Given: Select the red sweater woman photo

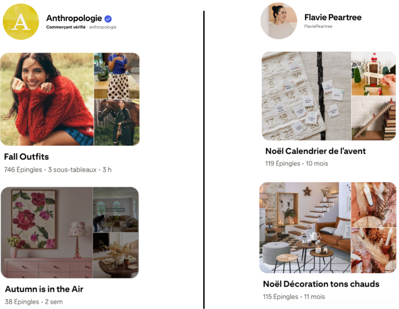Looking at the screenshot, I should [x=47, y=99].
